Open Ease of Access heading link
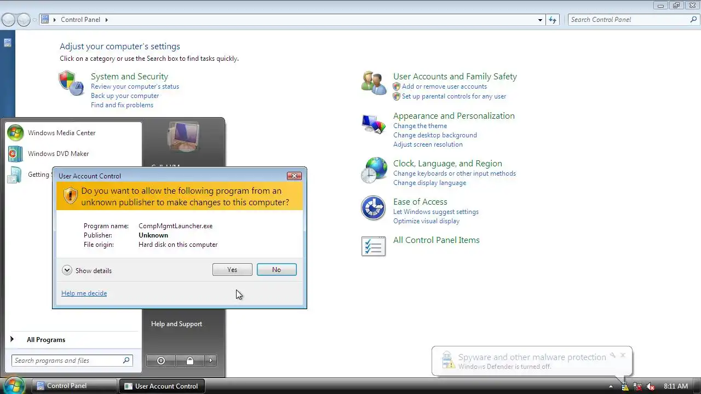 [420, 202]
